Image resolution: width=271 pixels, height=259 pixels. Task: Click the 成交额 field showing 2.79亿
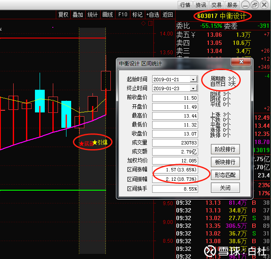tap(175, 152)
